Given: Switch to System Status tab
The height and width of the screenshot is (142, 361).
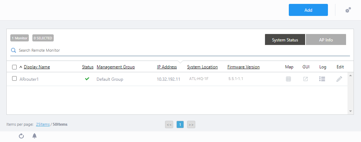Looking at the screenshot, I should tap(285, 40).
